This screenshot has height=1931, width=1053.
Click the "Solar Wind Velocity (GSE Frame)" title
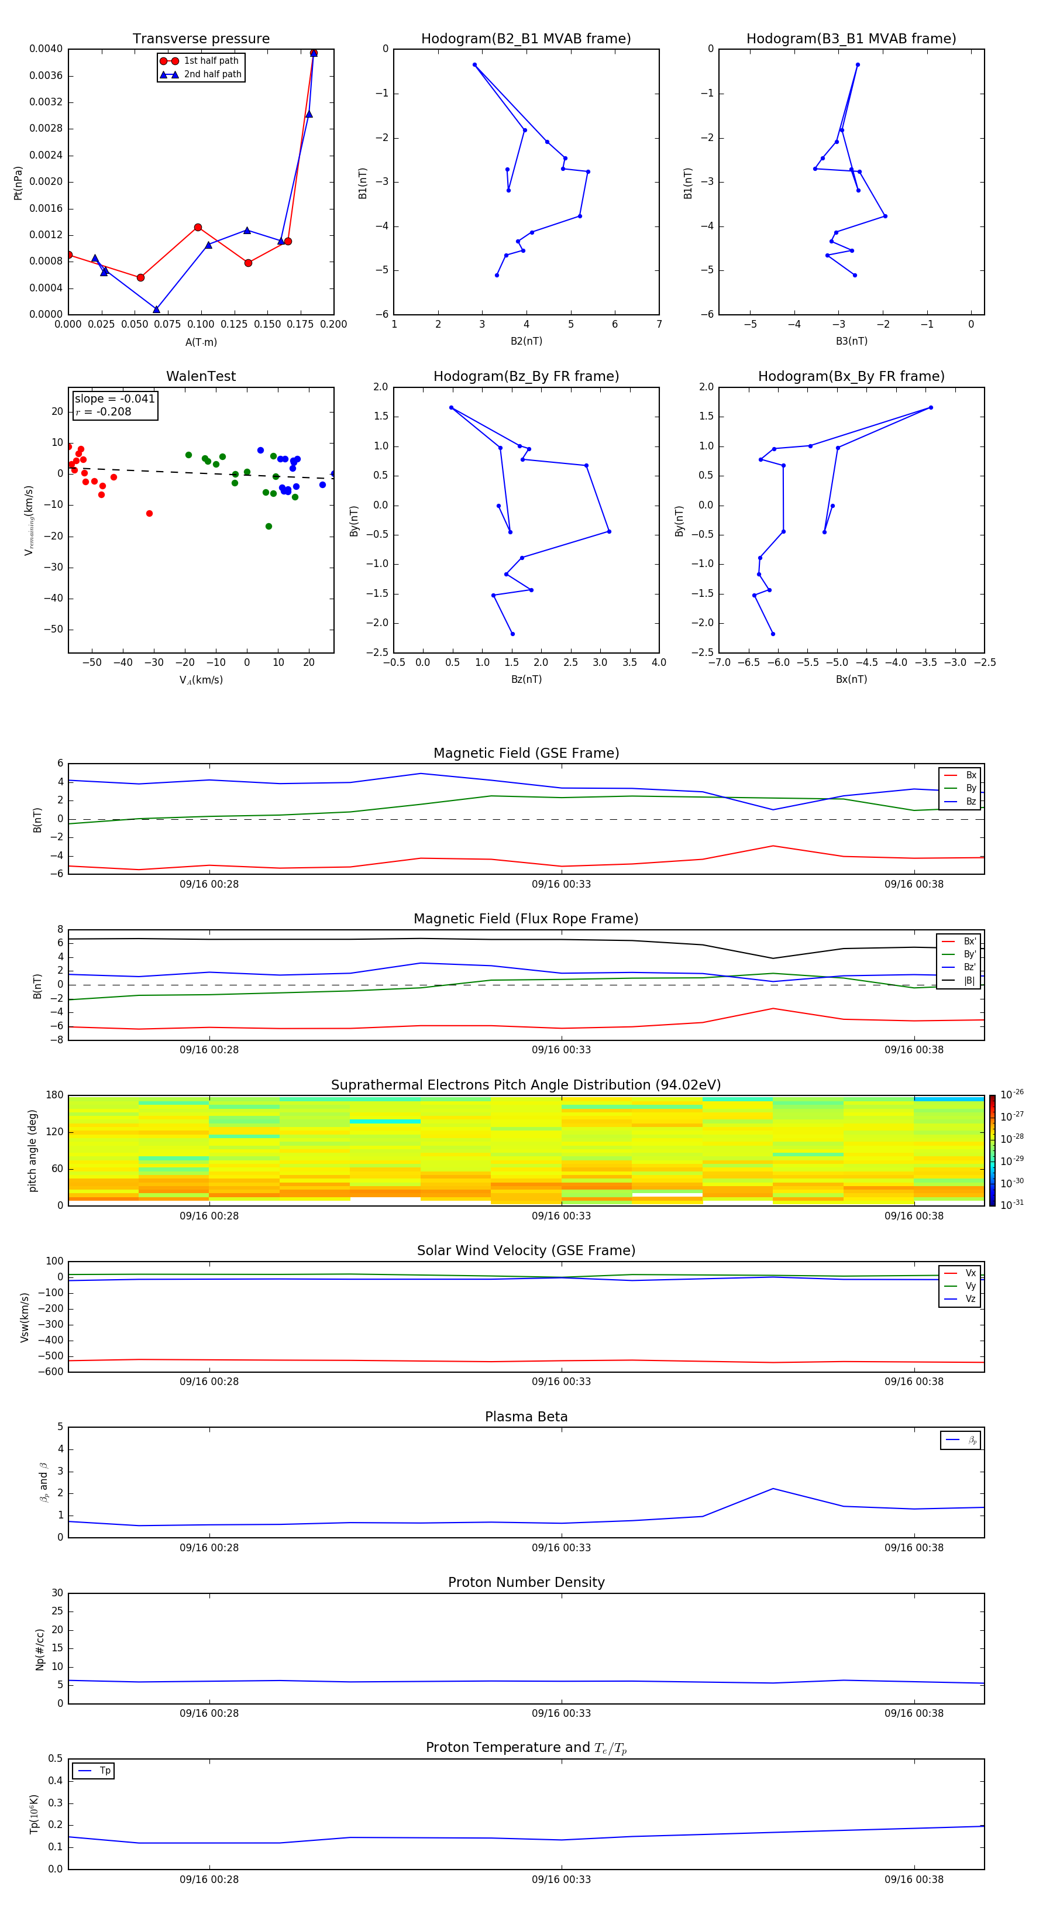(526, 1250)
